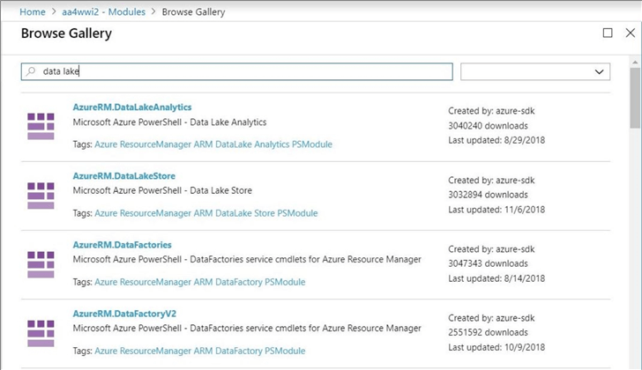
Task: Open AzureRM.DataFactories module title
Action: pos(122,245)
